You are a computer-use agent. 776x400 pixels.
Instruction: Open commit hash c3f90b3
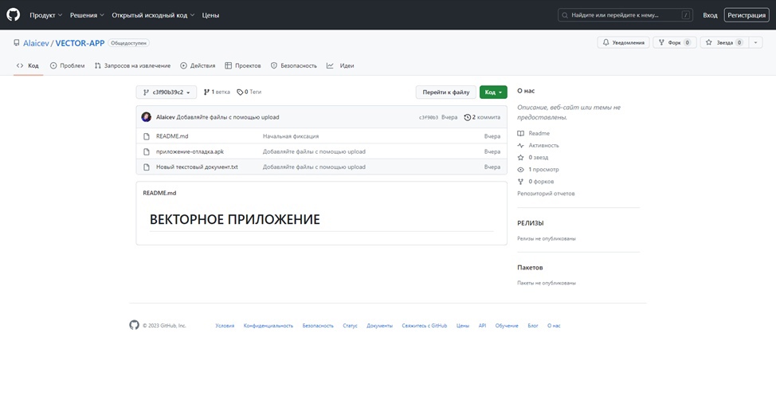429,117
